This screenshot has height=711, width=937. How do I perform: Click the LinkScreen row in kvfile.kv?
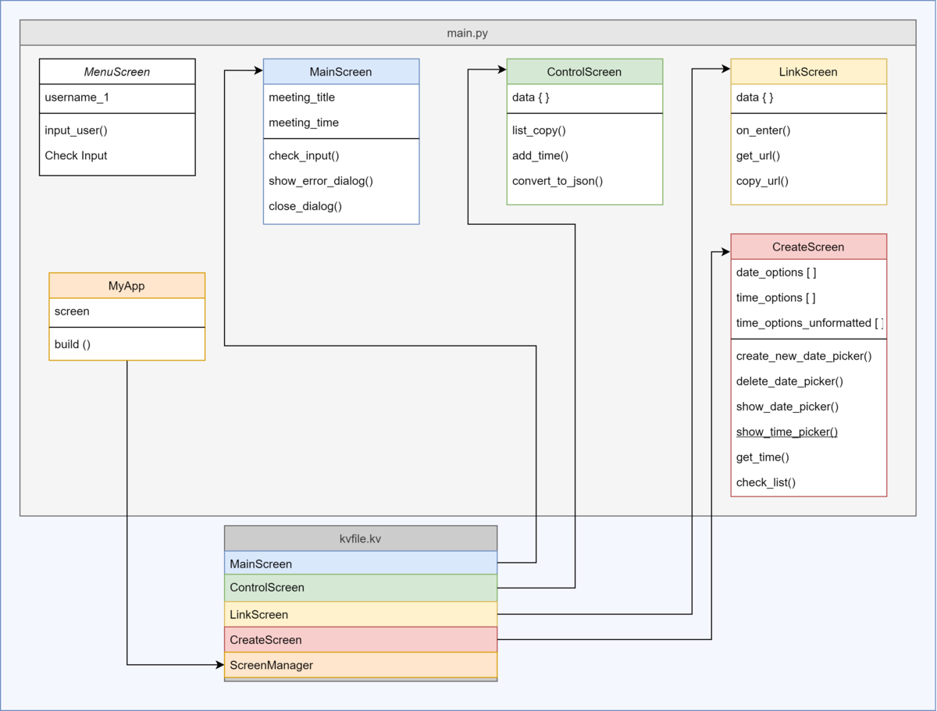click(360, 614)
